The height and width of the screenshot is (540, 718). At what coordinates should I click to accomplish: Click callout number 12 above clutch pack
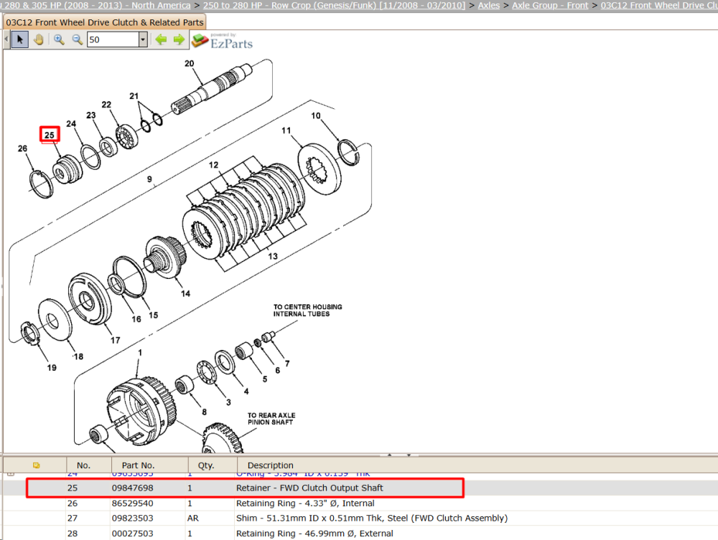213,165
